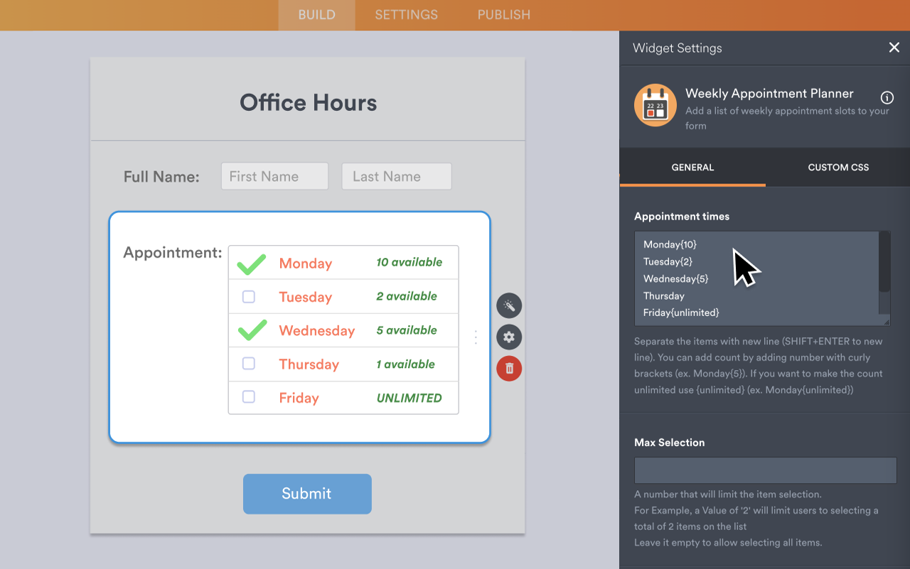Open the SETTINGS tab
The image size is (910, 569).
pyautogui.click(x=405, y=14)
